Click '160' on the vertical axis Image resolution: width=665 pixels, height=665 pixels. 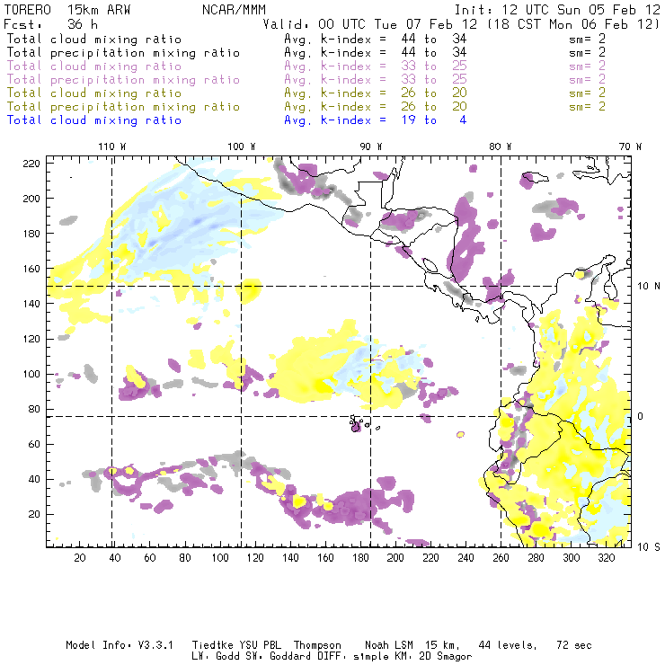pos(31,269)
